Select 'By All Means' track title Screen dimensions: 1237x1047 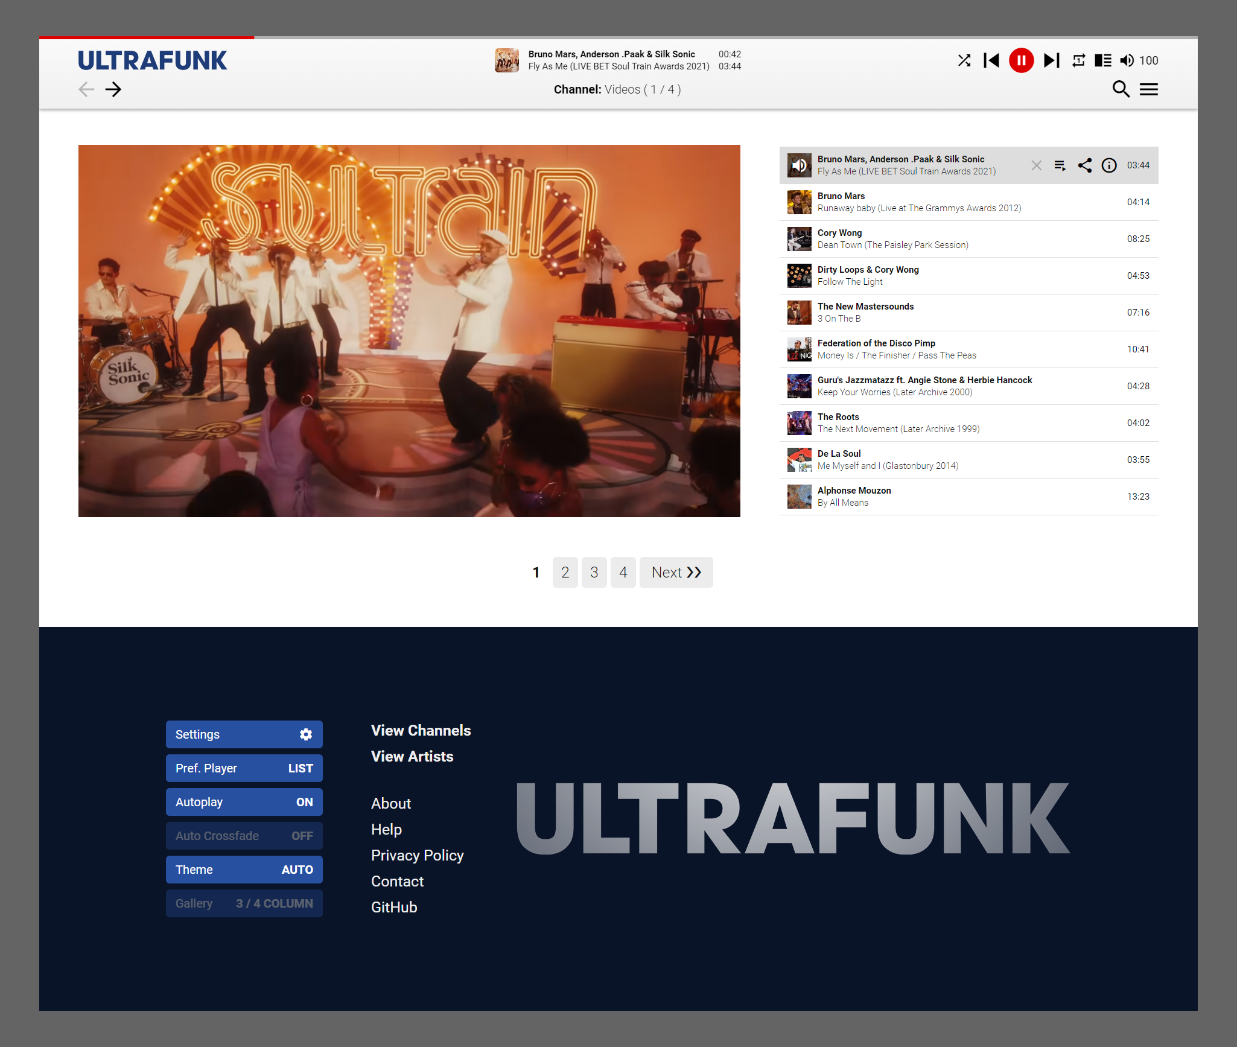click(843, 503)
